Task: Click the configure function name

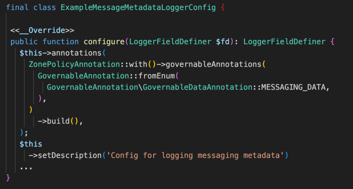Action: click(104, 42)
